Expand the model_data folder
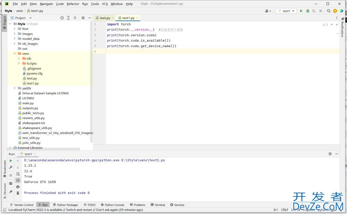The image size is (347, 214). 14,39
